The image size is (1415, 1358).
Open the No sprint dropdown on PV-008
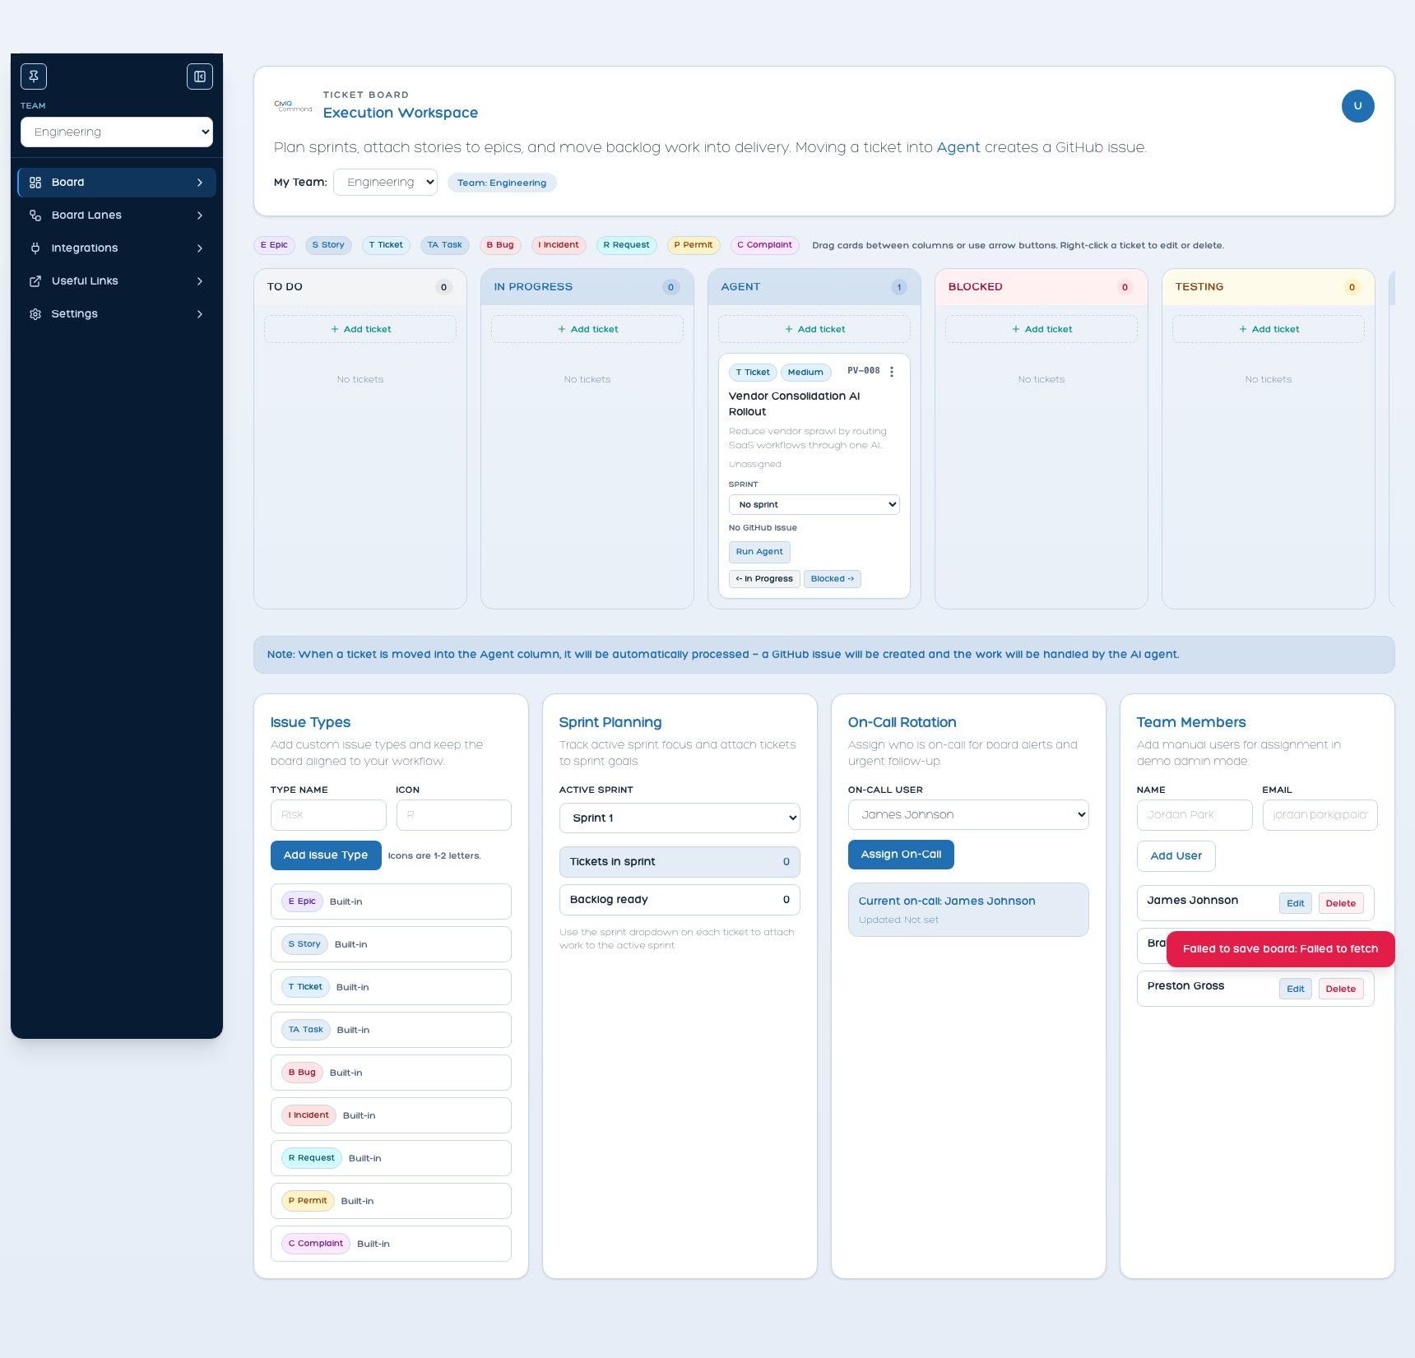pos(814,504)
